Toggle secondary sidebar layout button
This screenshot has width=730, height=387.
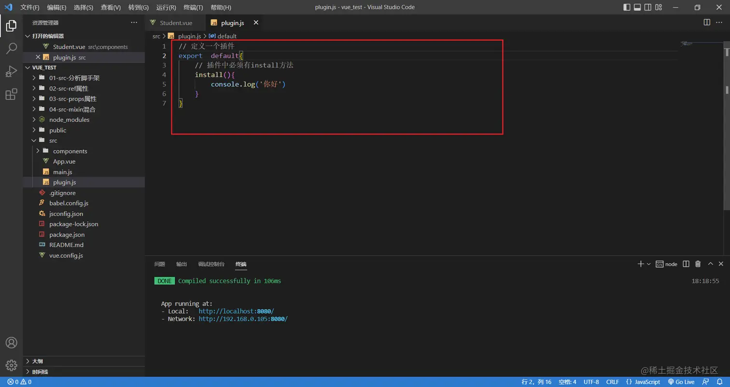[648, 7]
